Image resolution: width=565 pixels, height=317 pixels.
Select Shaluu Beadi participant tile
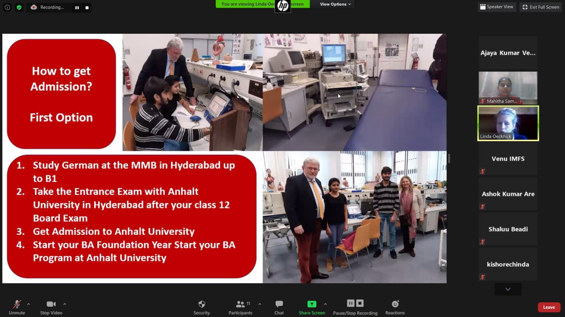(x=508, y=229)
